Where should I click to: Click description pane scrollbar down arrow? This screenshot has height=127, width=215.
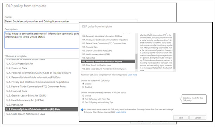click(x=174, y=70)
